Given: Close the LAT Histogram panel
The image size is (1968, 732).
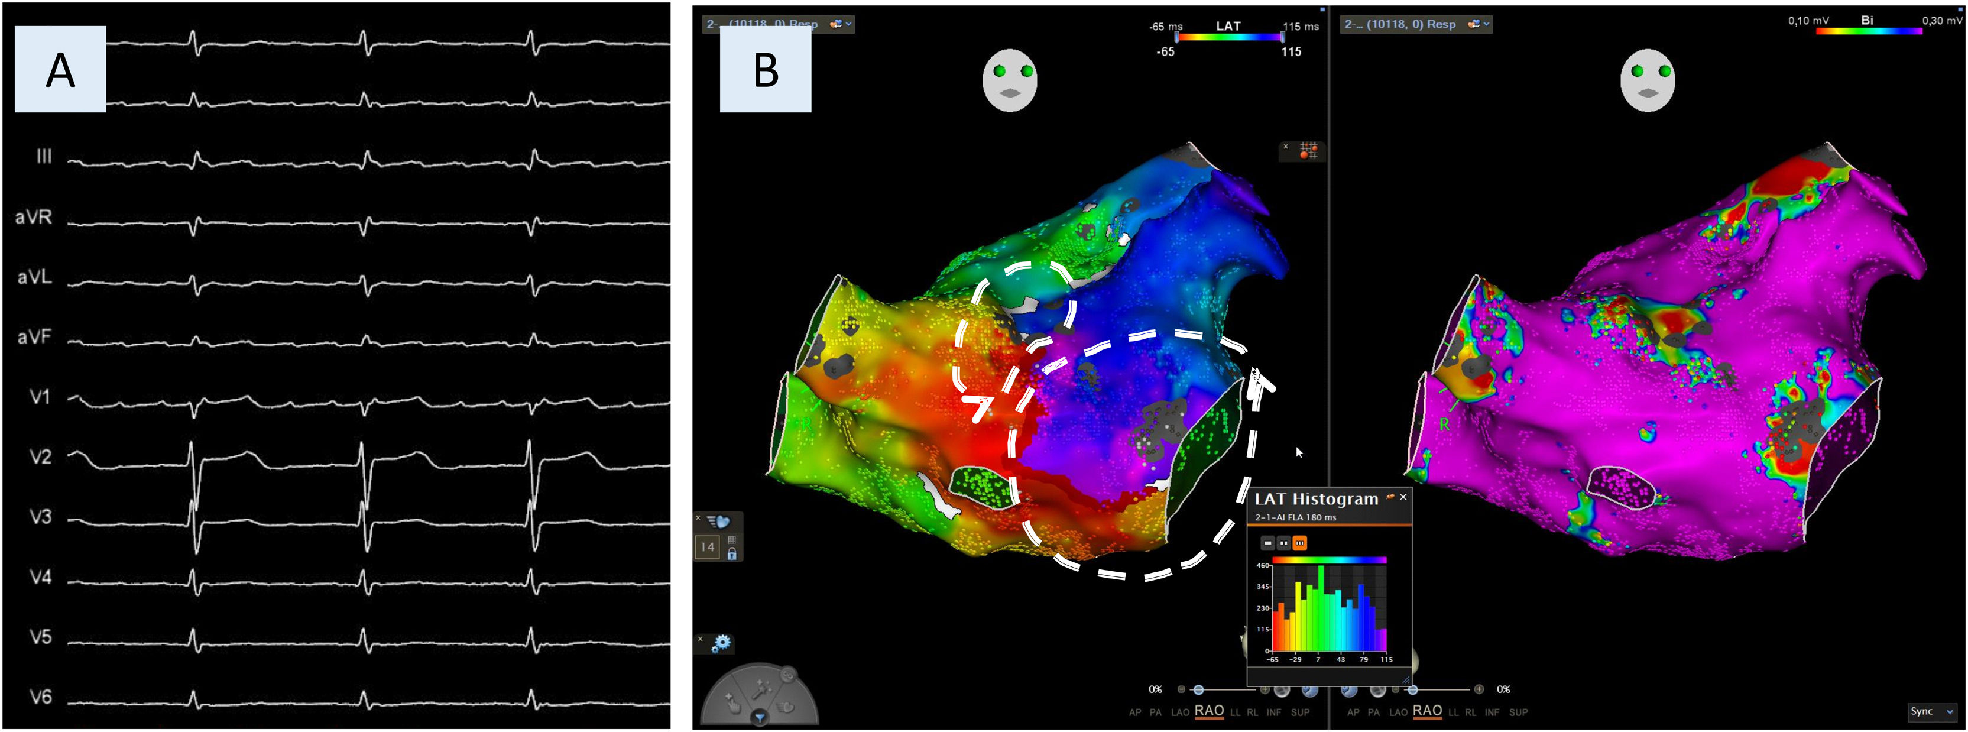Looking at the screenshot, I should (1403, 497).
